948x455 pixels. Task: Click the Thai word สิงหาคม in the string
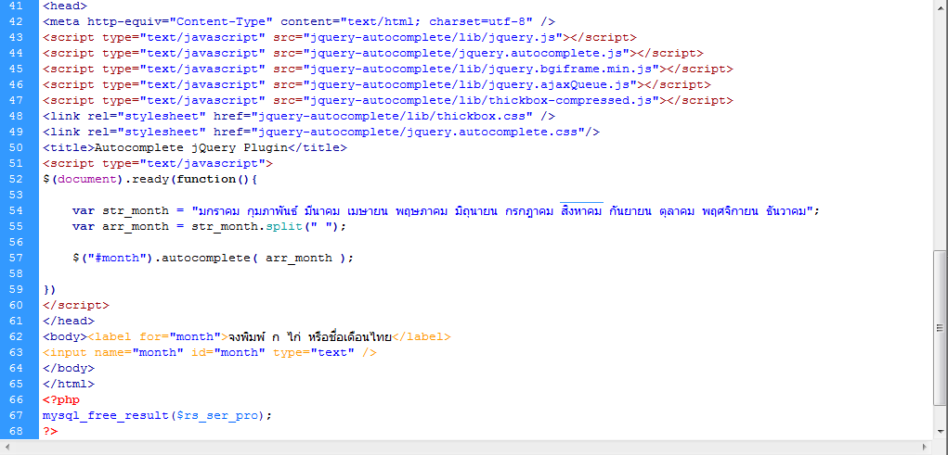581,210
